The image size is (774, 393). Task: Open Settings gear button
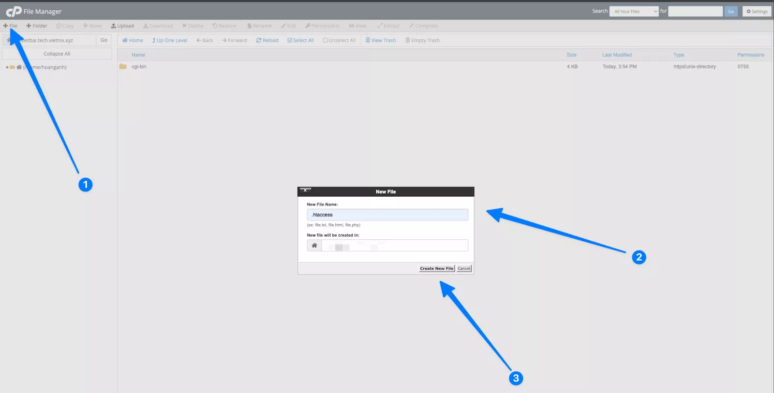coord(757,12)
